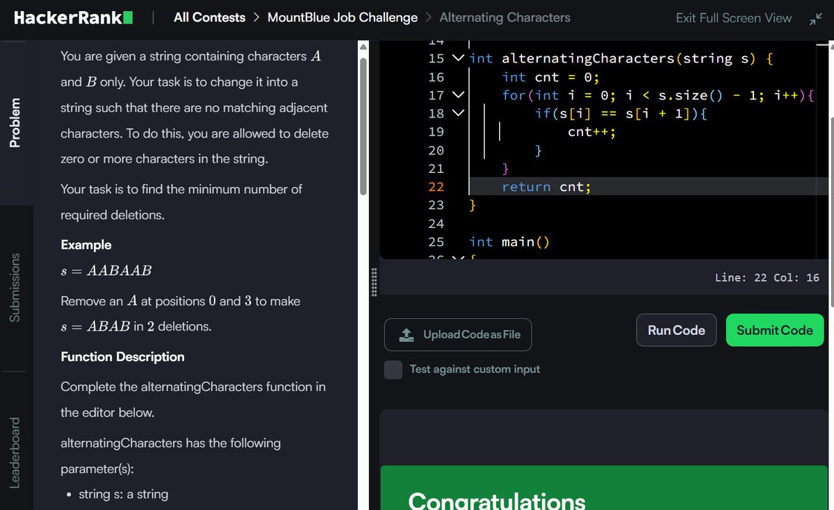Click line number 22 in the editor
Image resolution: width=834 pixels, height=510 pixels.
pyautogui.click(x=436, y=187)
